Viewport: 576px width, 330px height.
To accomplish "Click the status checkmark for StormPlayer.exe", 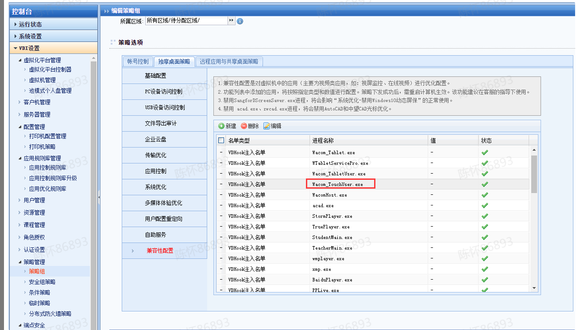I will (485, 216).
